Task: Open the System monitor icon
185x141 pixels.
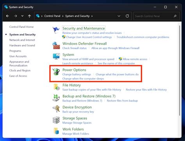Action: coord(56,56)
